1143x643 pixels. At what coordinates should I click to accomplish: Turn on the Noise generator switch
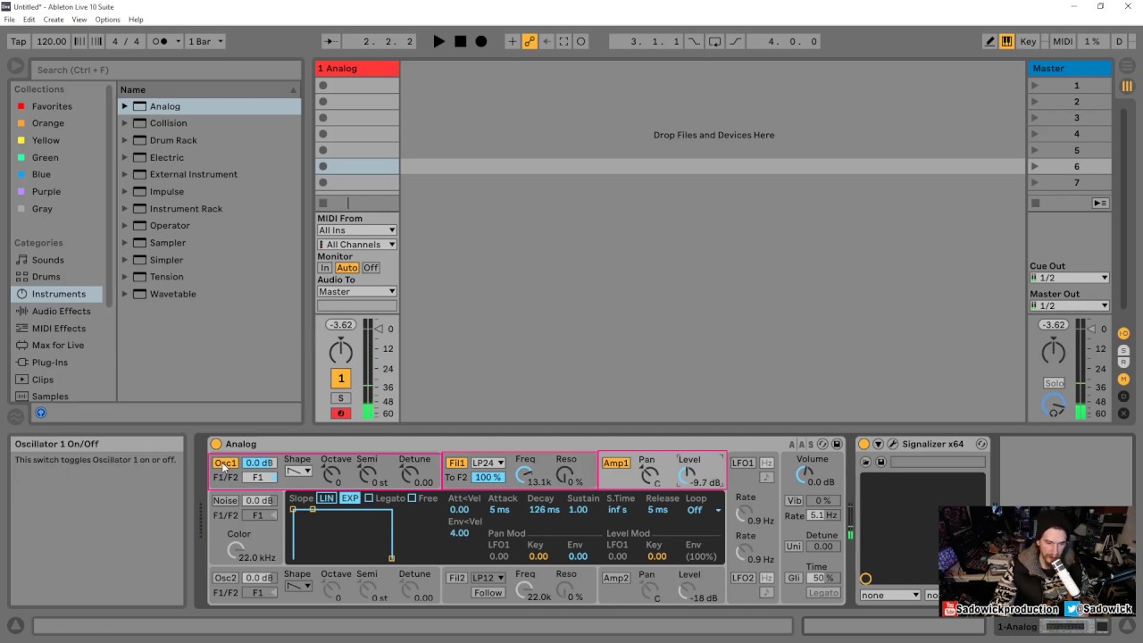click(x=225, y=500)
